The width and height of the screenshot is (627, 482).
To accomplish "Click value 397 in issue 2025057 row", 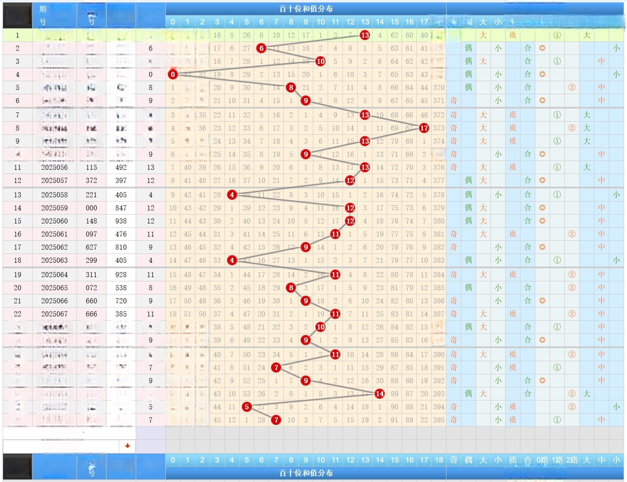I will click(x=121, y=180).
